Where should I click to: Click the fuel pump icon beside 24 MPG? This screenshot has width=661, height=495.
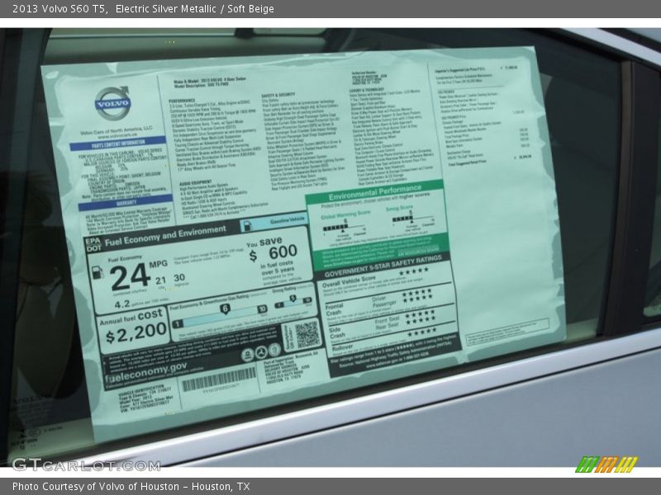[x=97, y=273]
